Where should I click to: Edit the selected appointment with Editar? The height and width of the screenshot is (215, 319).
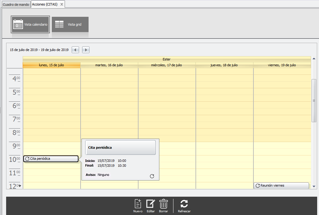[150, 206]
